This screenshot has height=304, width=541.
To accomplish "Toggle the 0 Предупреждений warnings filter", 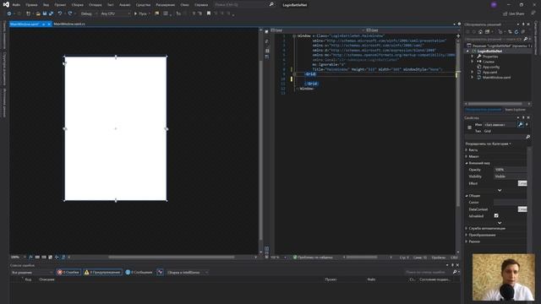I will tap(103, 272).
